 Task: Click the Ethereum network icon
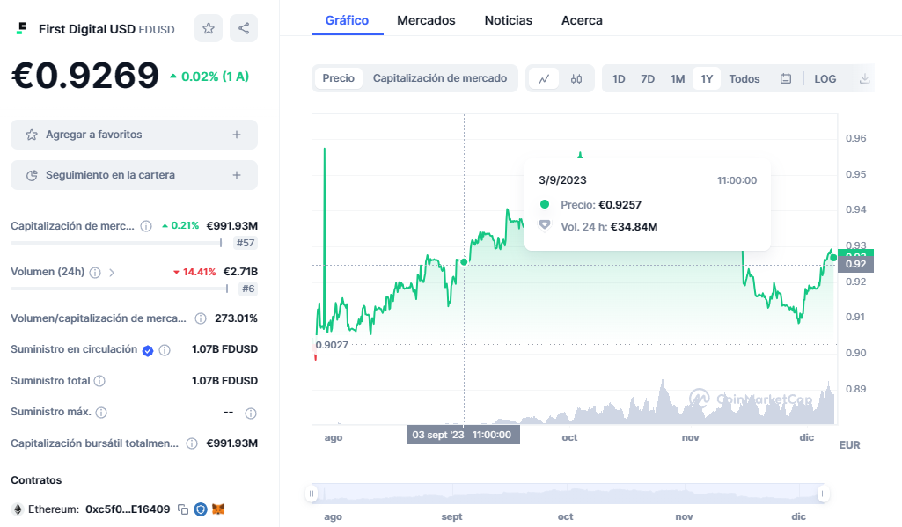[18, 509]
